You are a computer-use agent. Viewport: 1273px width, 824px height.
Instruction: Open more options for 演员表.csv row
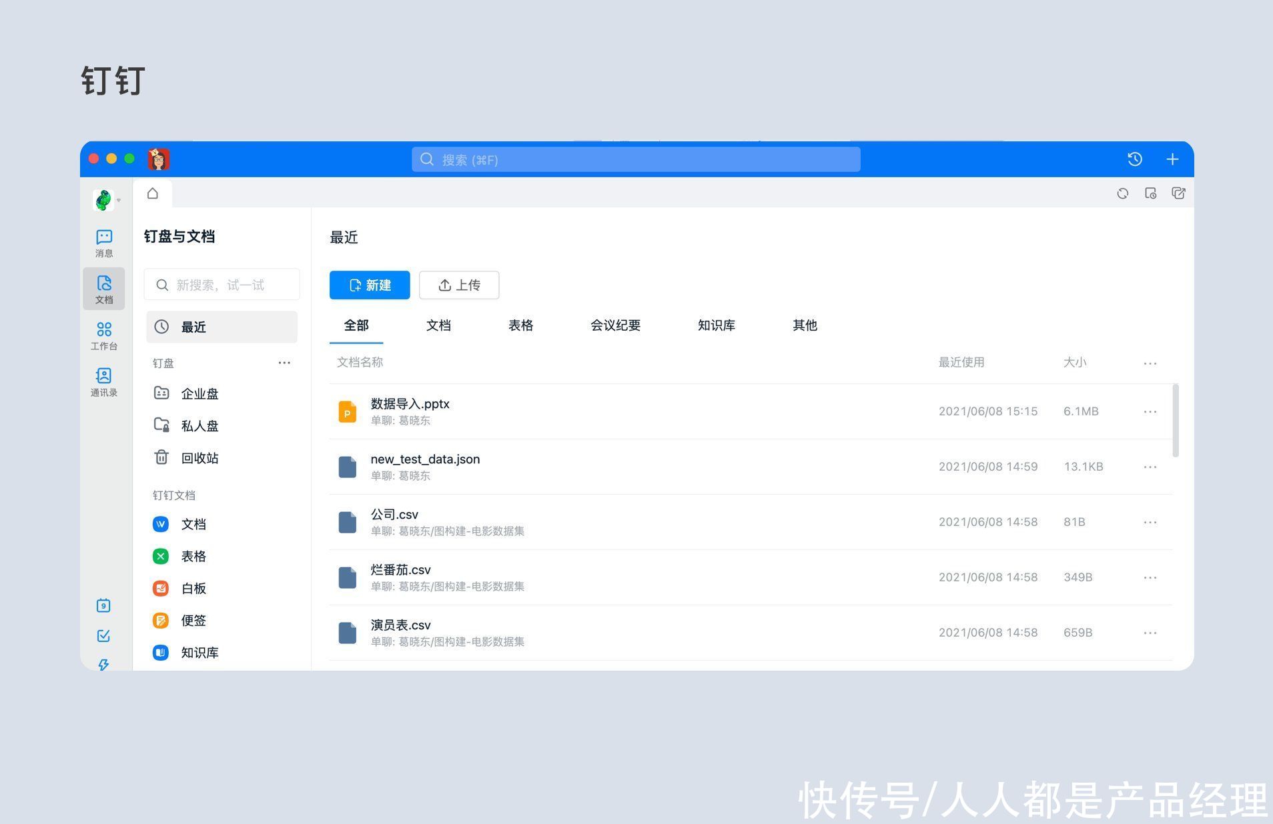pos(1150,633)
